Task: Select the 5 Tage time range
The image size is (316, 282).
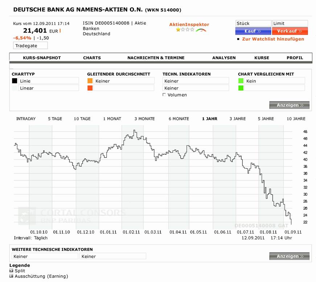Action: [x=55, y=119]
